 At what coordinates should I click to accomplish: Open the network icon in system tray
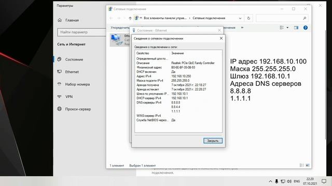click(283, 181)
